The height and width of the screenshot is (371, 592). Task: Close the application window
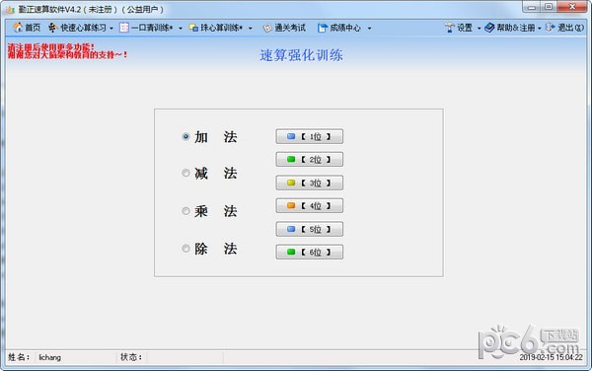click(x=572, y=7)
